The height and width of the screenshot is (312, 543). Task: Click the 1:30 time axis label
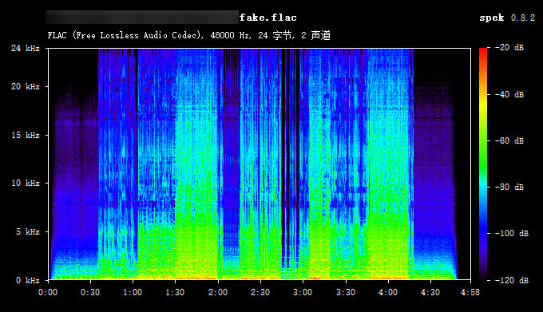pyautogui.click(x=175, y=293)
